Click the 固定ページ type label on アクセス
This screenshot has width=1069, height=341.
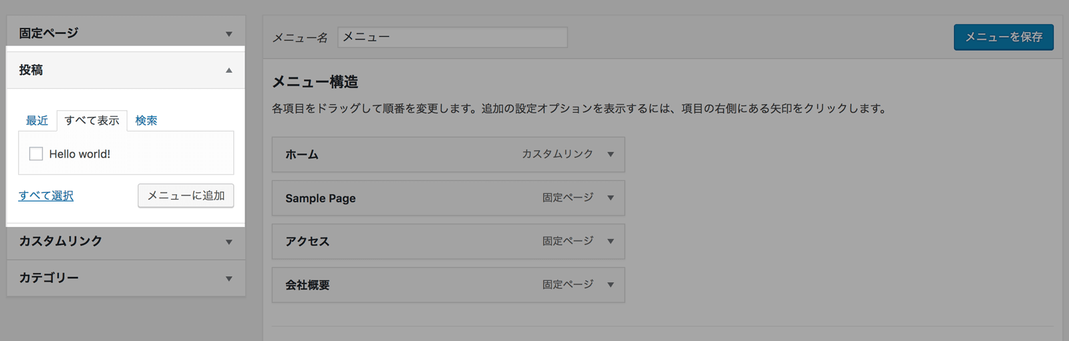[568, 241]
